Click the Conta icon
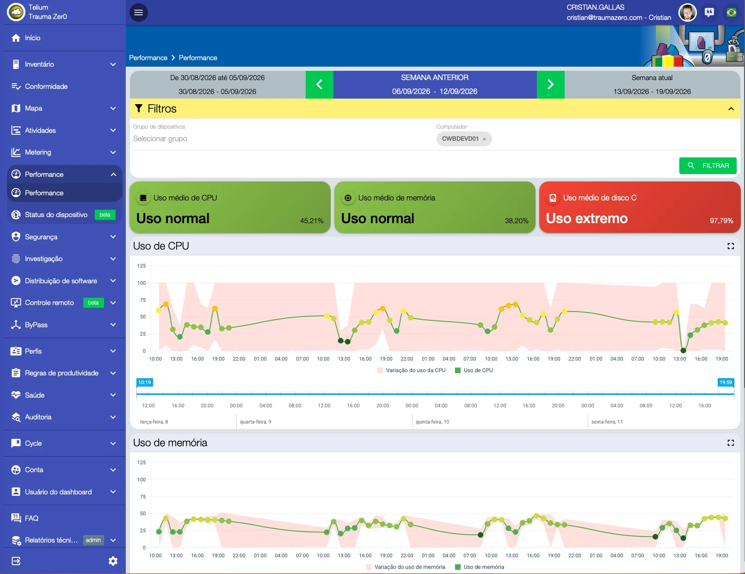 16,470
